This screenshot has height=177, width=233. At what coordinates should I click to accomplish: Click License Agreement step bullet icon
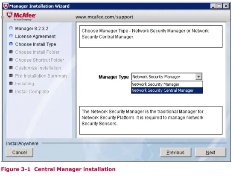point(11,36)
